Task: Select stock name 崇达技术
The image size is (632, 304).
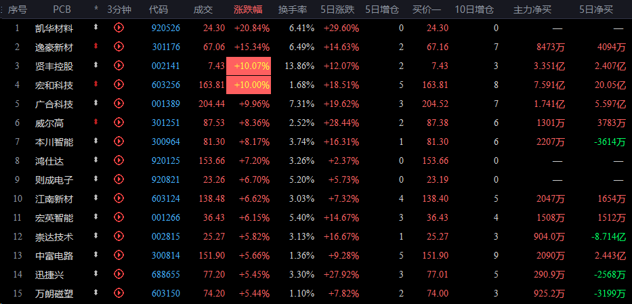Action: (54, 237)
